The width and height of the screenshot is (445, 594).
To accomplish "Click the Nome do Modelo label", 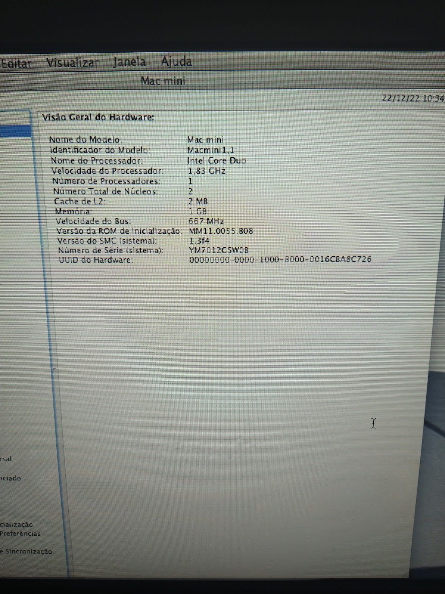I will point(86,140).
